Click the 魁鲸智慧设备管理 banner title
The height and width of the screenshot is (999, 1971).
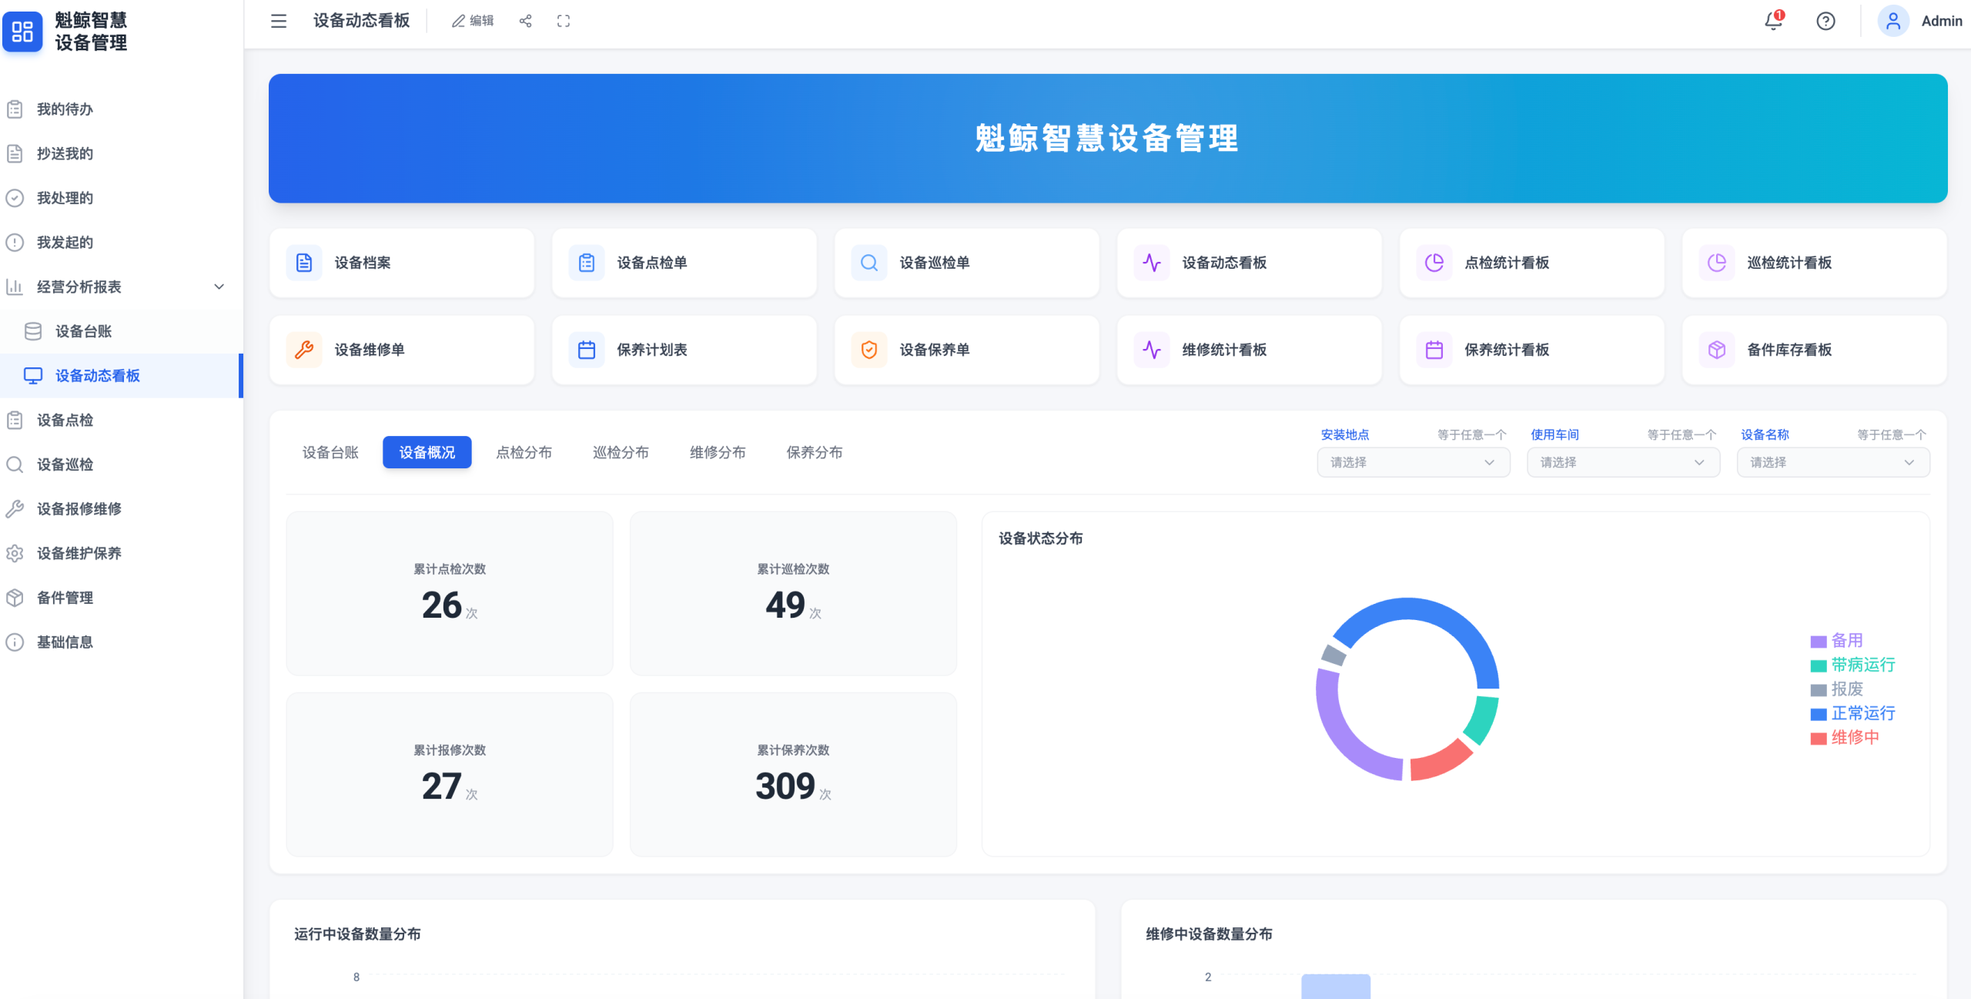(1107, 139)
